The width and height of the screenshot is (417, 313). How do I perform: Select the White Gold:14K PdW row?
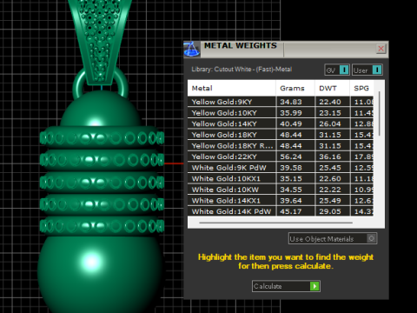pos(281,211)
